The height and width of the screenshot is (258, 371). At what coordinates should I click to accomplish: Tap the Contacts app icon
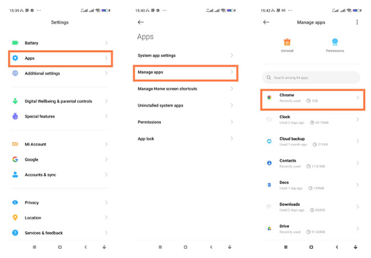pyautogui.click(x=269, y=163)
